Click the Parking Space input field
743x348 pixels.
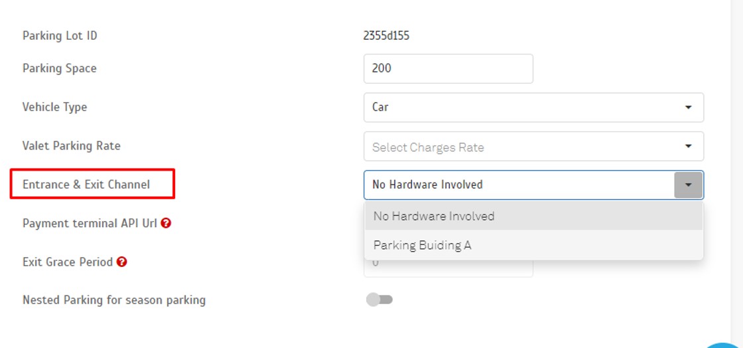(x=448, y=68)
